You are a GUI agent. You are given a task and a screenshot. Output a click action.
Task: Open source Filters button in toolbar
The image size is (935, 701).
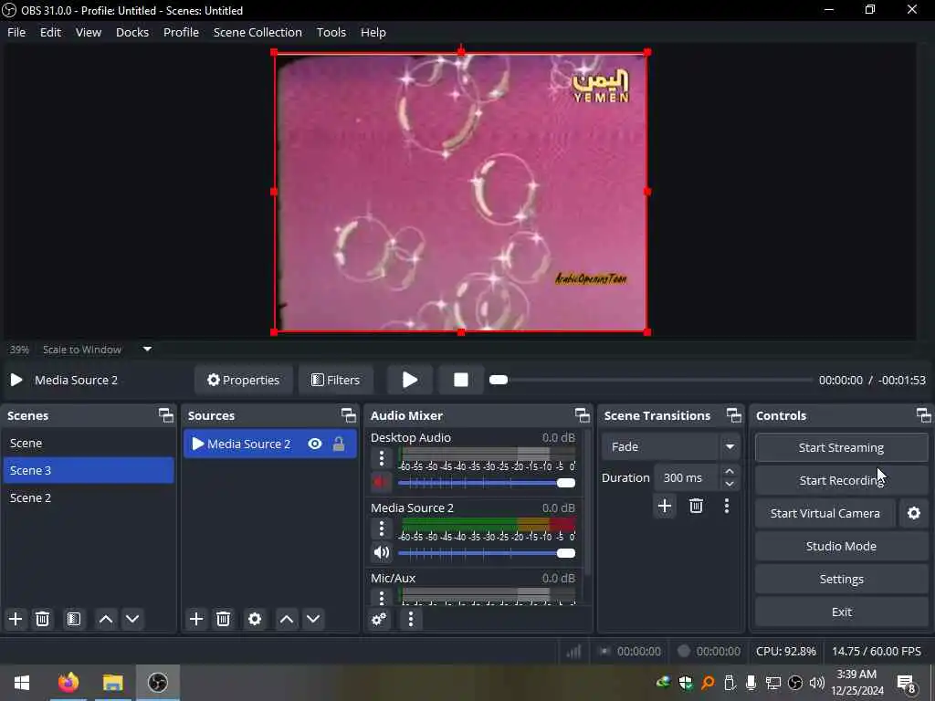pyautogui.click(x=336, y=380)
